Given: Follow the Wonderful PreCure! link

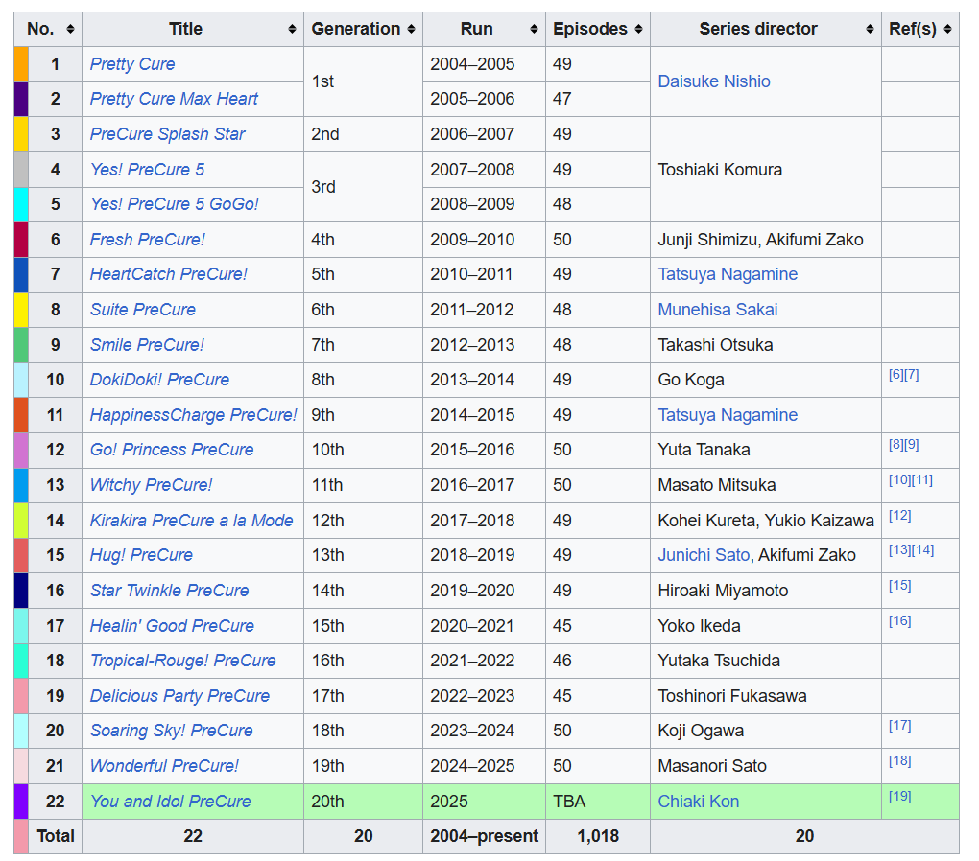Looking at the screenshot, I should [x=164, y=766].
